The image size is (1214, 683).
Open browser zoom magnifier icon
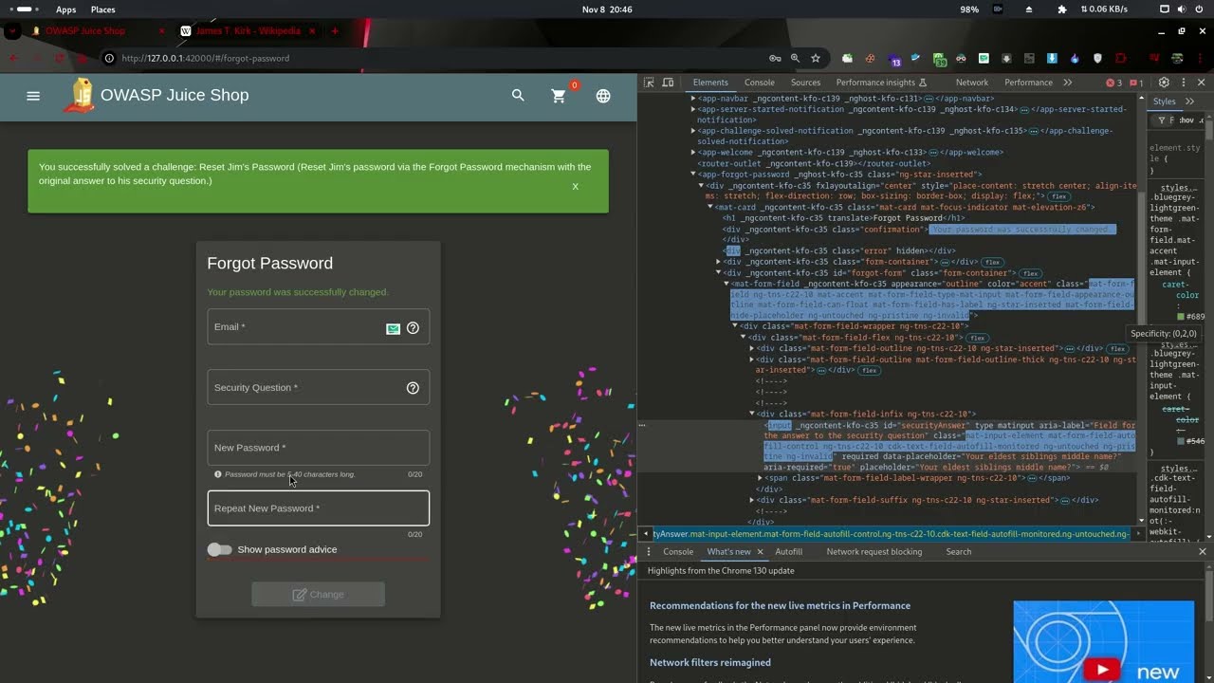795,59
